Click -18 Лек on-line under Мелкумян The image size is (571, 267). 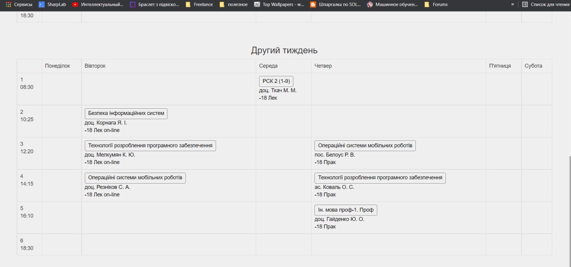[x=102, y=162]
